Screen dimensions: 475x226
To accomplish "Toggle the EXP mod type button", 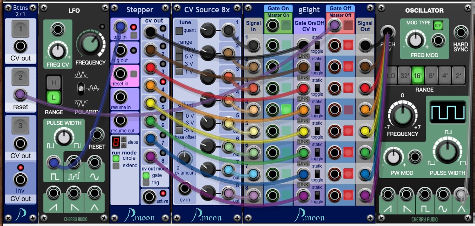I will click(437, 25).
